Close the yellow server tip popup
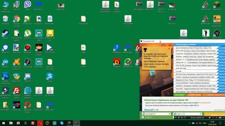 pos(169,49)
